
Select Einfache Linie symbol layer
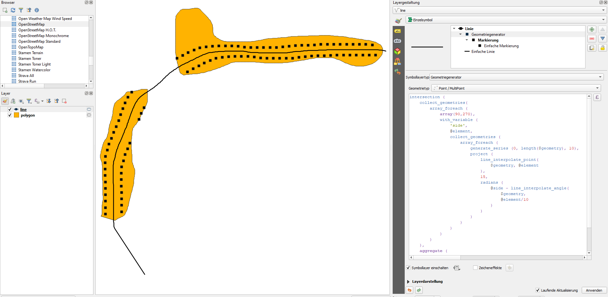[x=483, y=52]
